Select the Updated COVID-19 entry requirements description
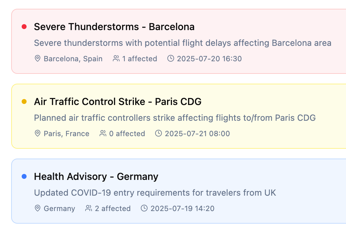Screen dimensions: 346x231 click(x=155, y=193)
